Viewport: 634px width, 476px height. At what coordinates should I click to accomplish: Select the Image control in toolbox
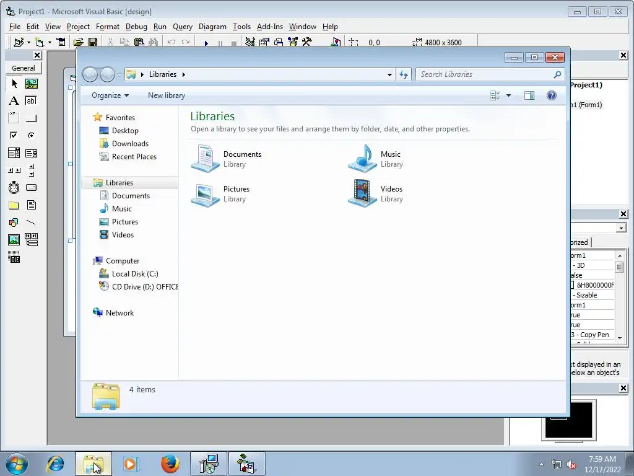[x=14, y=240]
